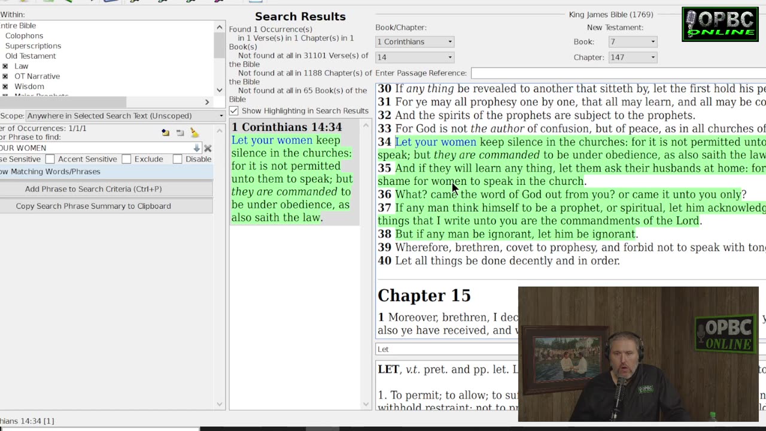
Task: Enable the Exclude checkbox
Action: 126,159
